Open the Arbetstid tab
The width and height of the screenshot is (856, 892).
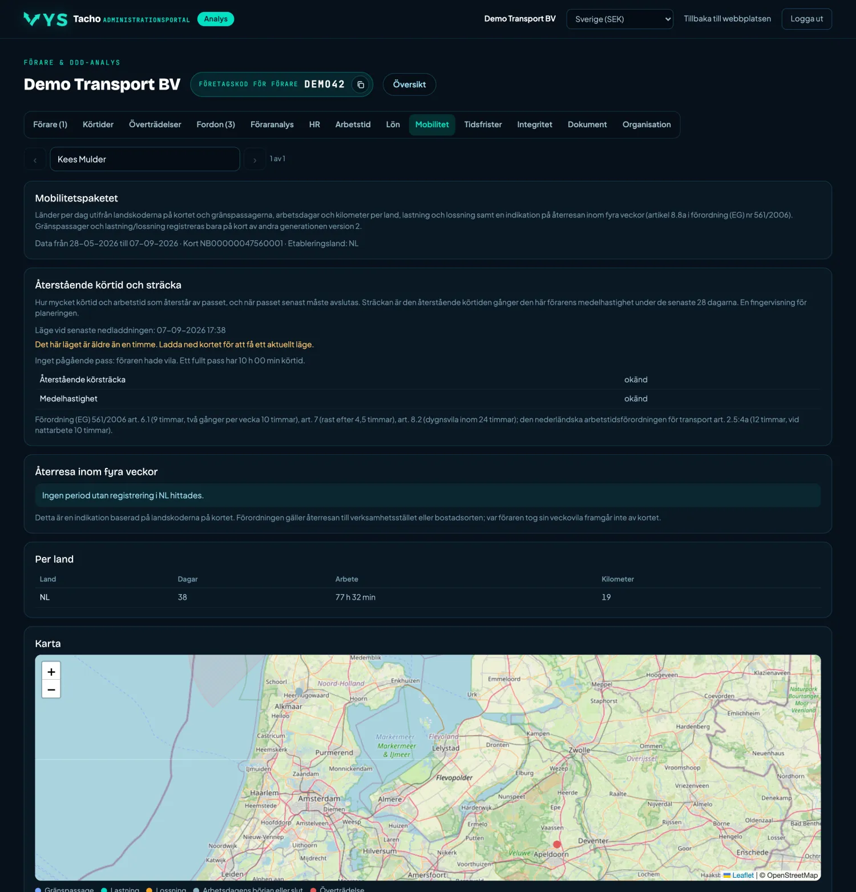tap(353, 124)
